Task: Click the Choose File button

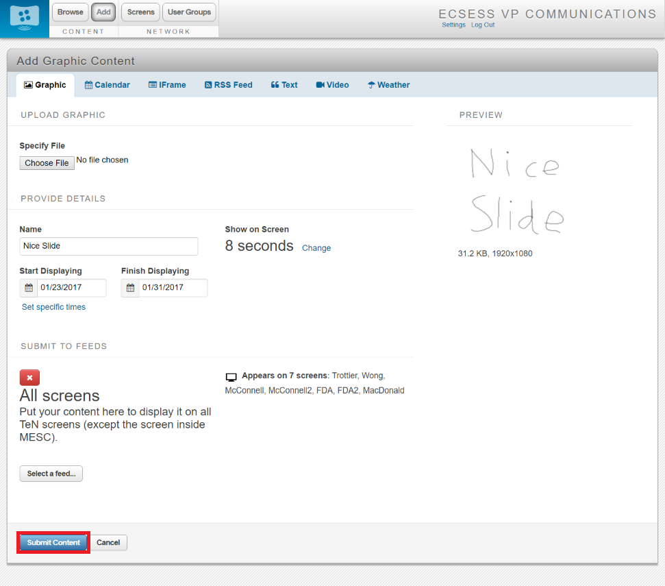Action: tap(47, 163)
